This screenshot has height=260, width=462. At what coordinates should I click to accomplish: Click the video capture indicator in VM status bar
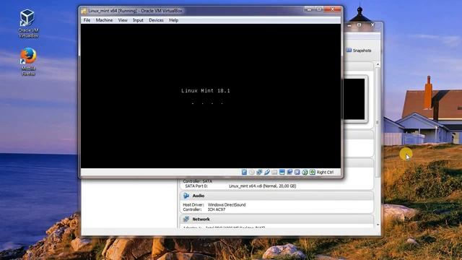tap(289, 172)
